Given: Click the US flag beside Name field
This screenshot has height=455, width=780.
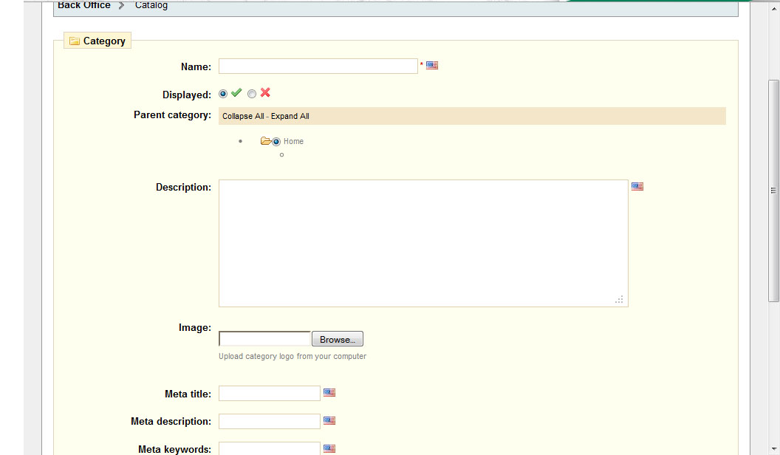Looking at the screenshot, I should click(x=432, y=65).
